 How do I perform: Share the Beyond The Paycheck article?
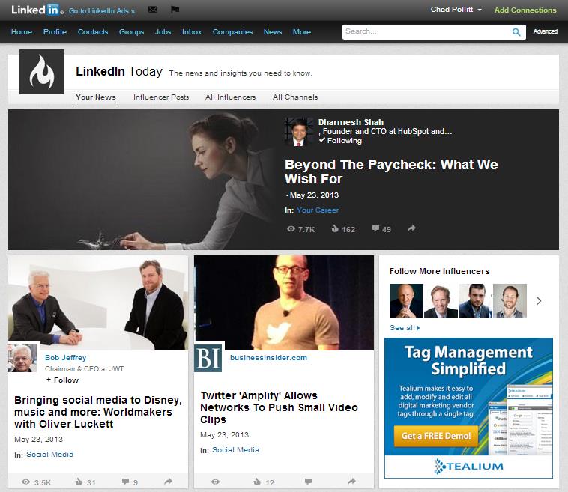pos(411,228)
